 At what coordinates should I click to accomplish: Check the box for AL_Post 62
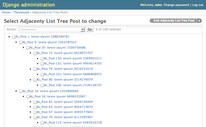tap(35, 102)
